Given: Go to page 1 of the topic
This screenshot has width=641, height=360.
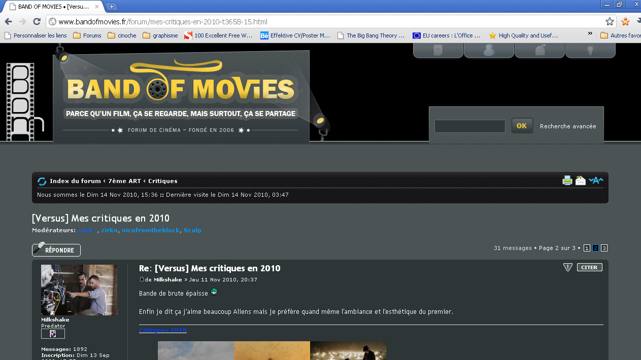Looking at the screenshot, I should coord(587,248).
